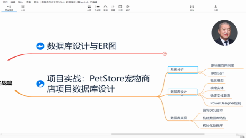Add a 概要 summary bracket
Viewport: 246px width, 138px height.
[x=113, y=8]
